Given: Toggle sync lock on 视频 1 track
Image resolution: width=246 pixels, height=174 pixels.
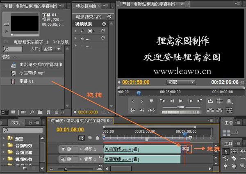Looking at the screenshot, I should (x=69, y=149).
